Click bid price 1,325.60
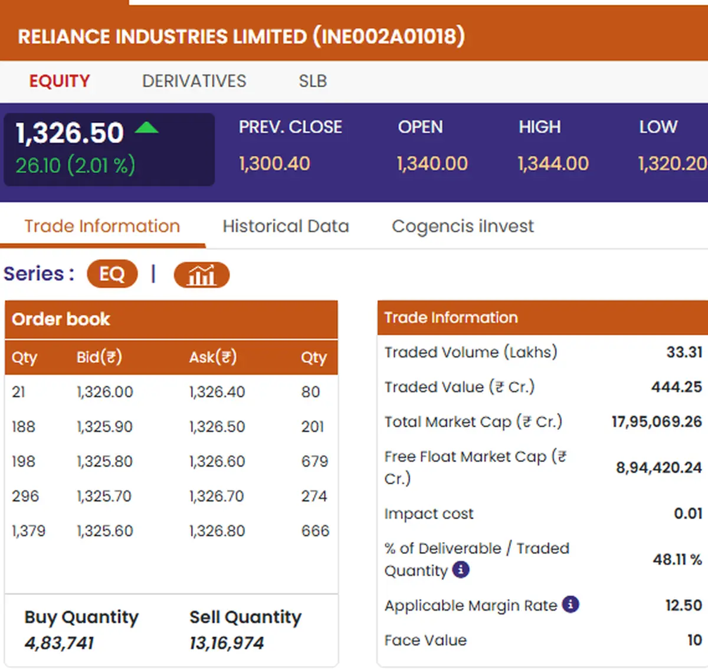 coord(105,531)
